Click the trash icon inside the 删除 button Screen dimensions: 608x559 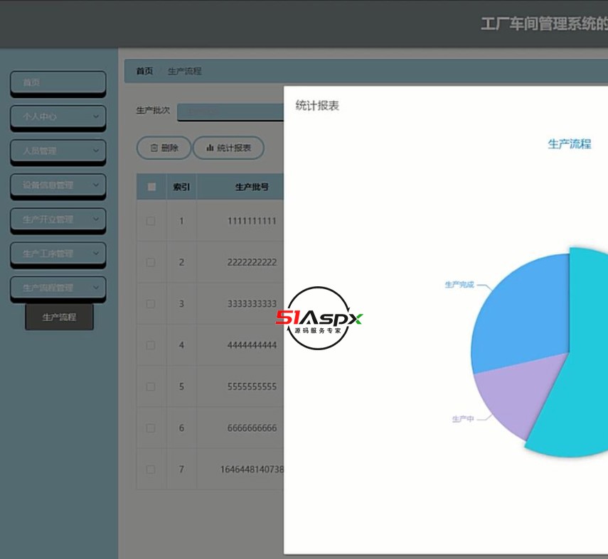153,148
